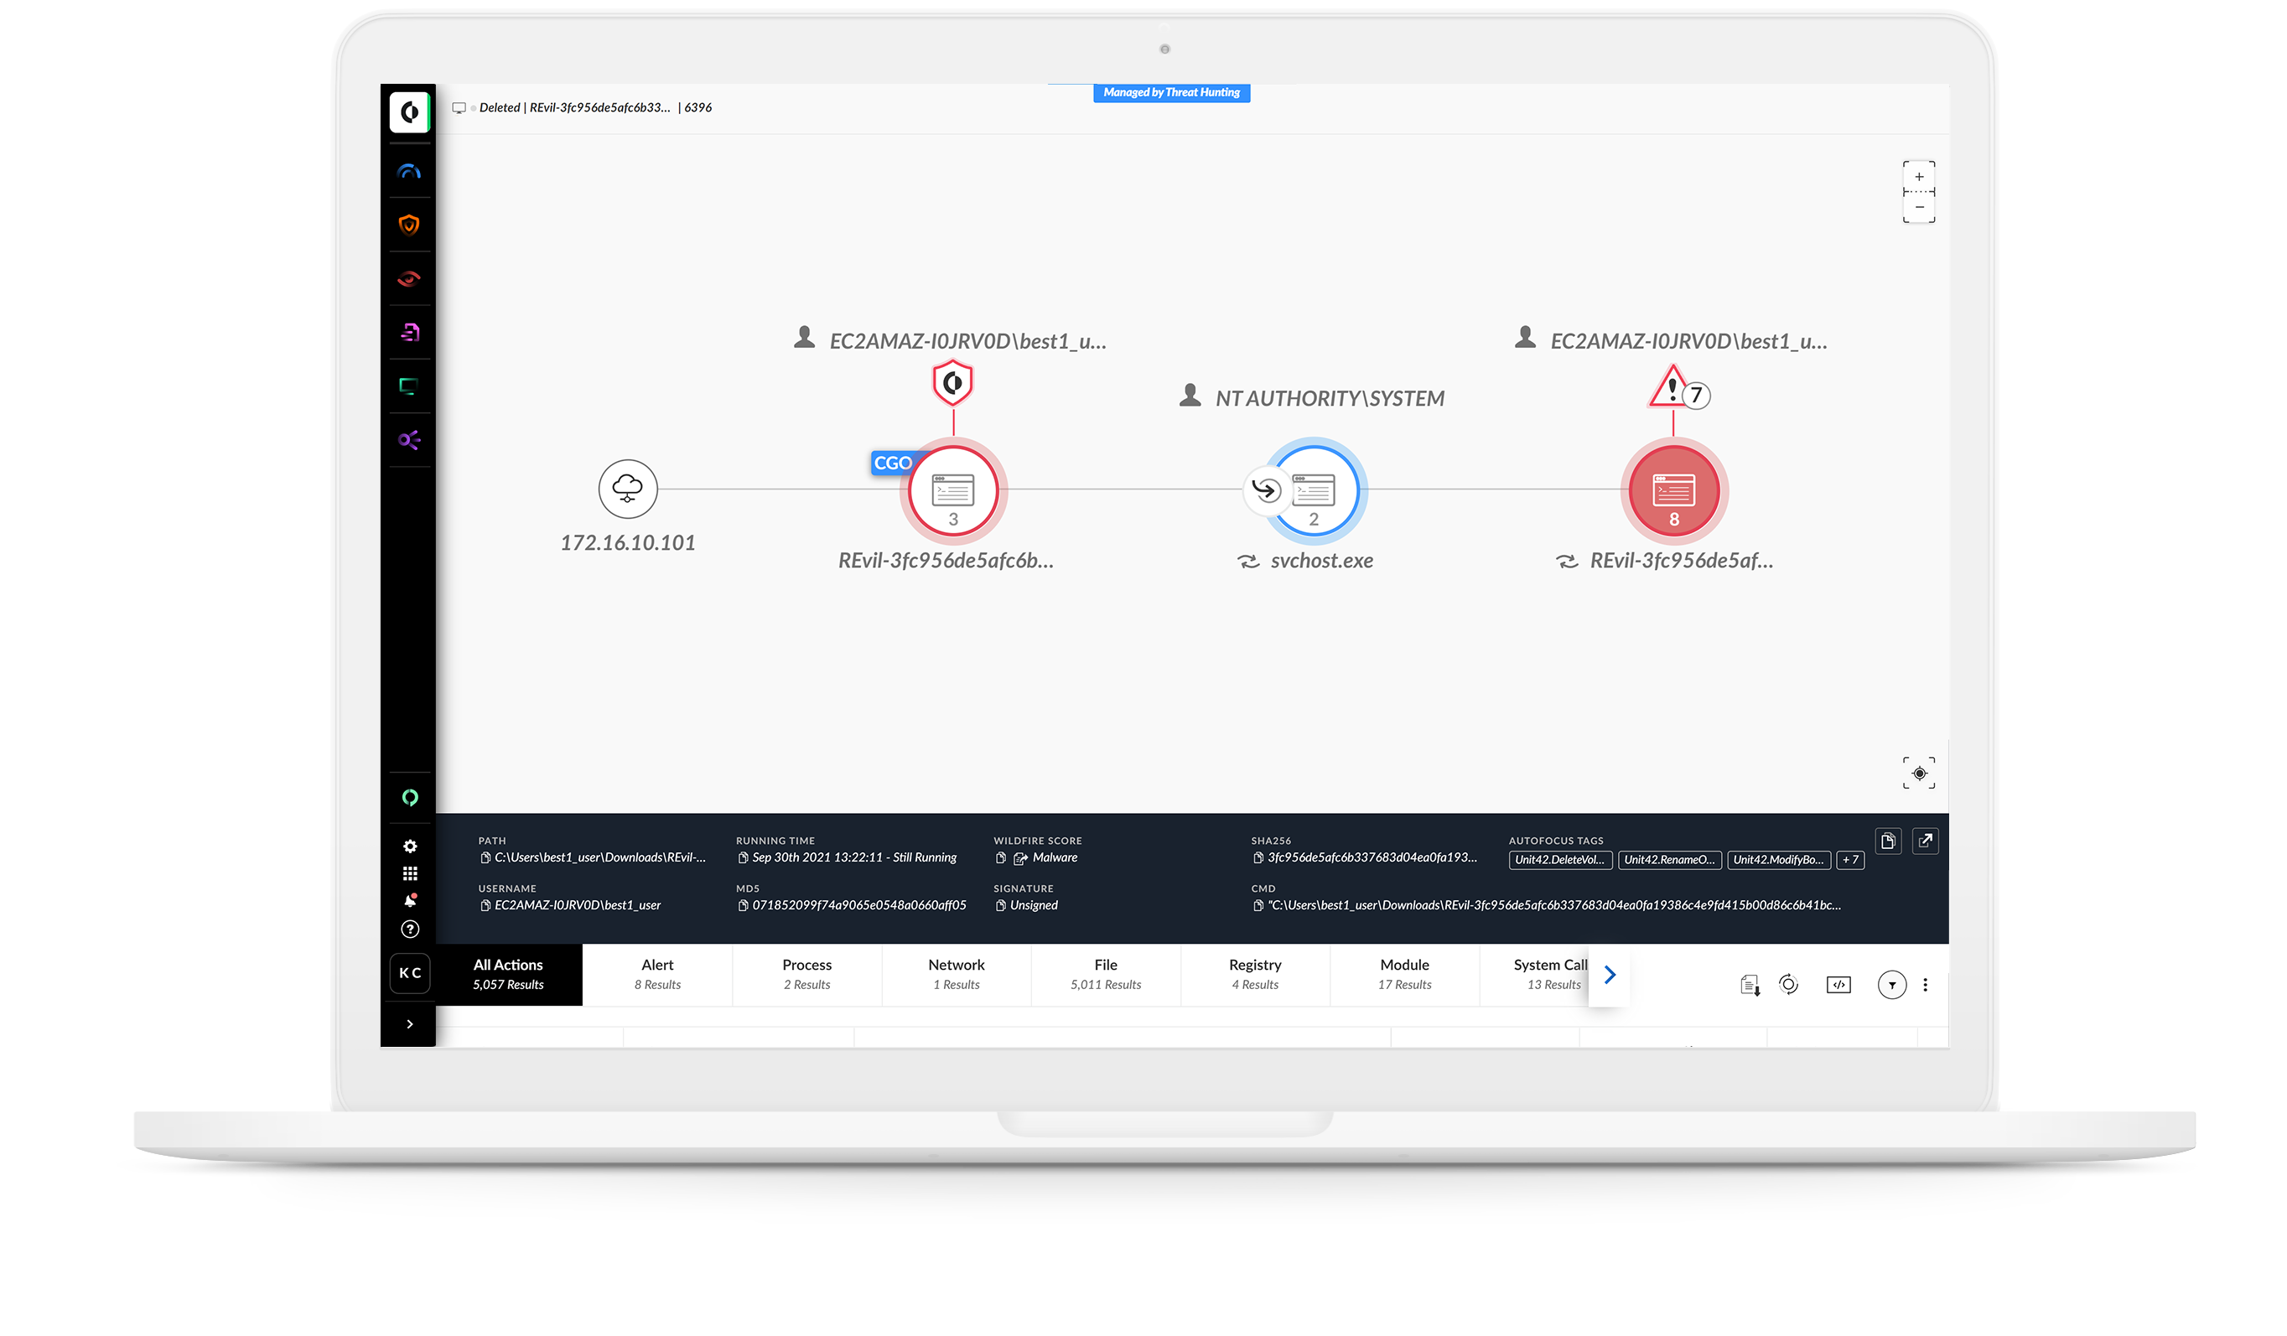
Task: Click the notification bell in the sidebar
Action: click(x=410, y=900)
